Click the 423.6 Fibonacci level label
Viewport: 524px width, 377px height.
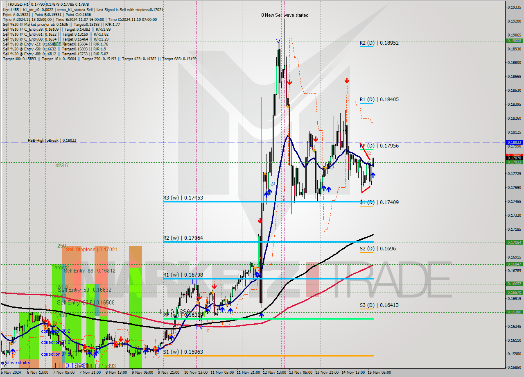pos(61,166)
